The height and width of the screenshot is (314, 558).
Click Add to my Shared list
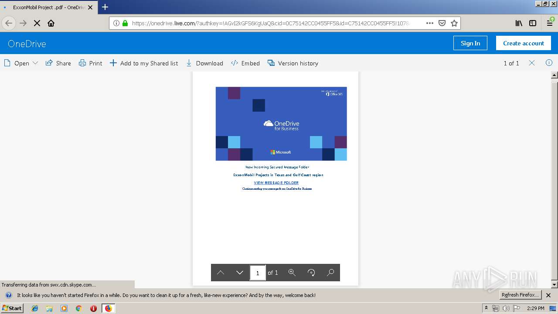[x=144, y=63]
